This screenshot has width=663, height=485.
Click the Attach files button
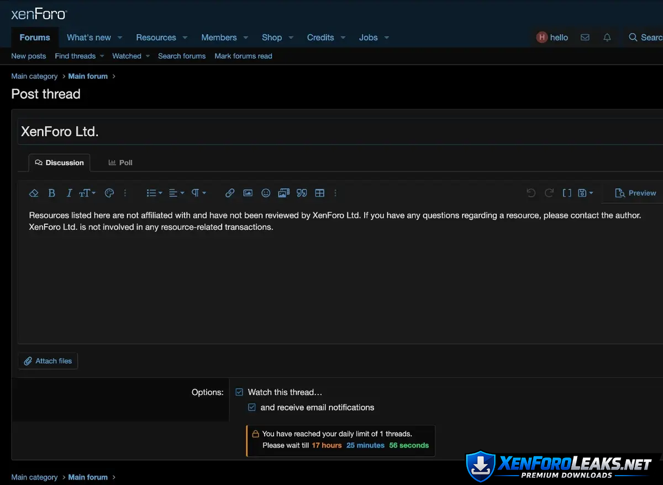(48, 361)
